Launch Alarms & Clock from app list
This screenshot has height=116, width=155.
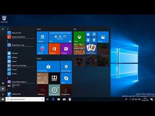click(x=20, y=33)
